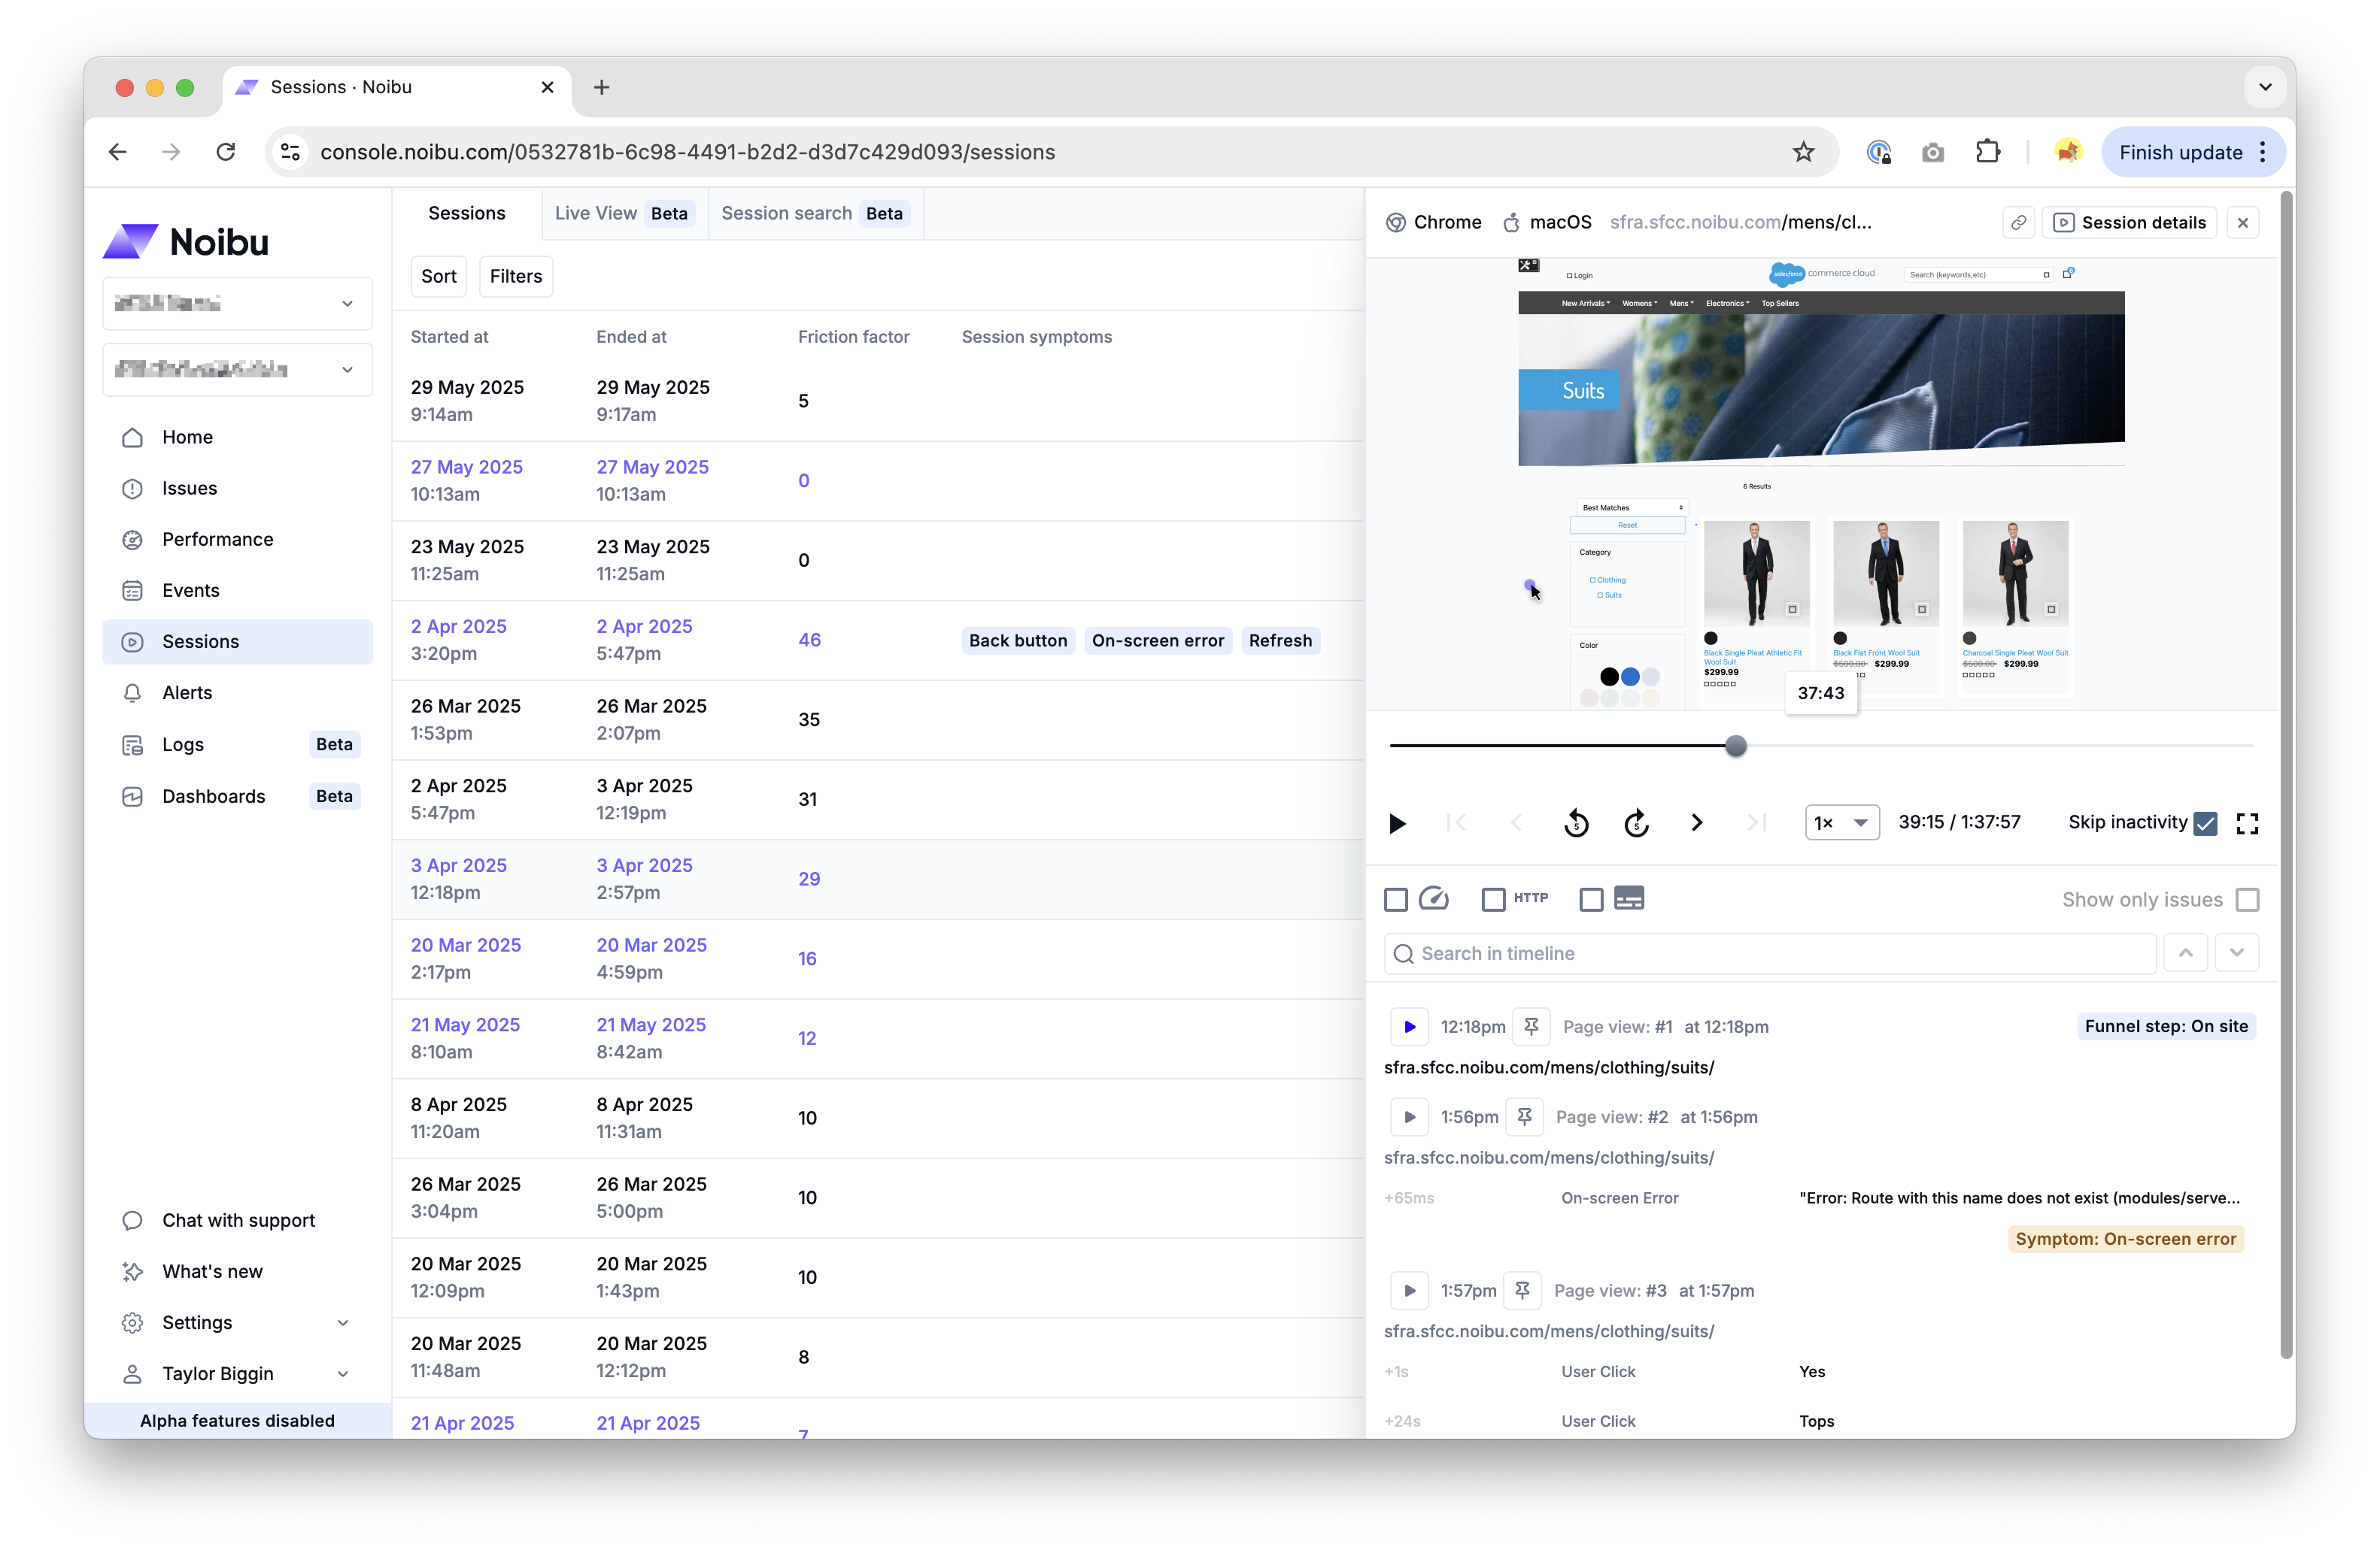Jump to the next timeline search result
This screenshot has width=2380, height=1550.
pos(2236,953)
